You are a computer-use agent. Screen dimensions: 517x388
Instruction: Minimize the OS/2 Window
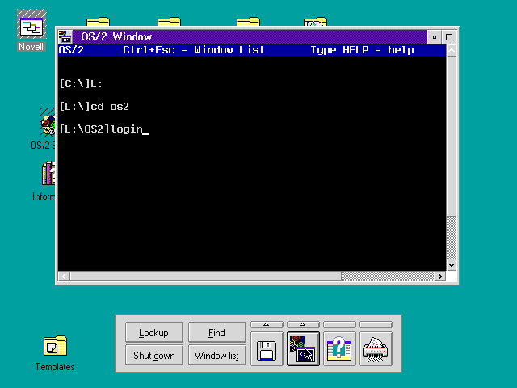(435, 37)
